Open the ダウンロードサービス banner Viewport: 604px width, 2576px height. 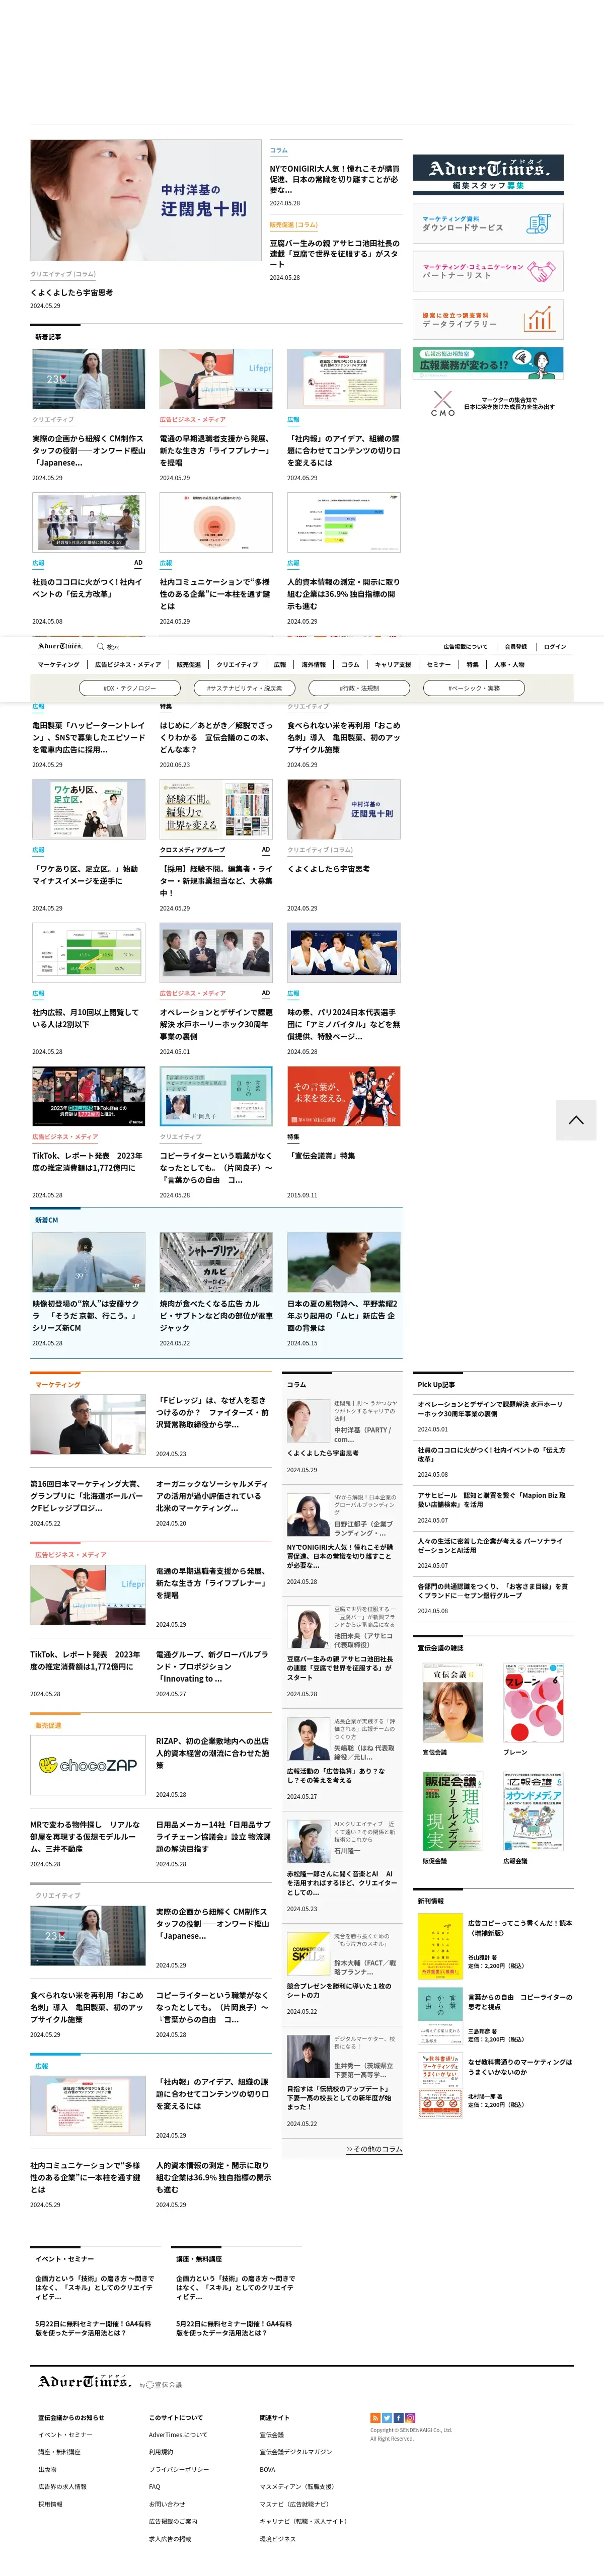488,223
